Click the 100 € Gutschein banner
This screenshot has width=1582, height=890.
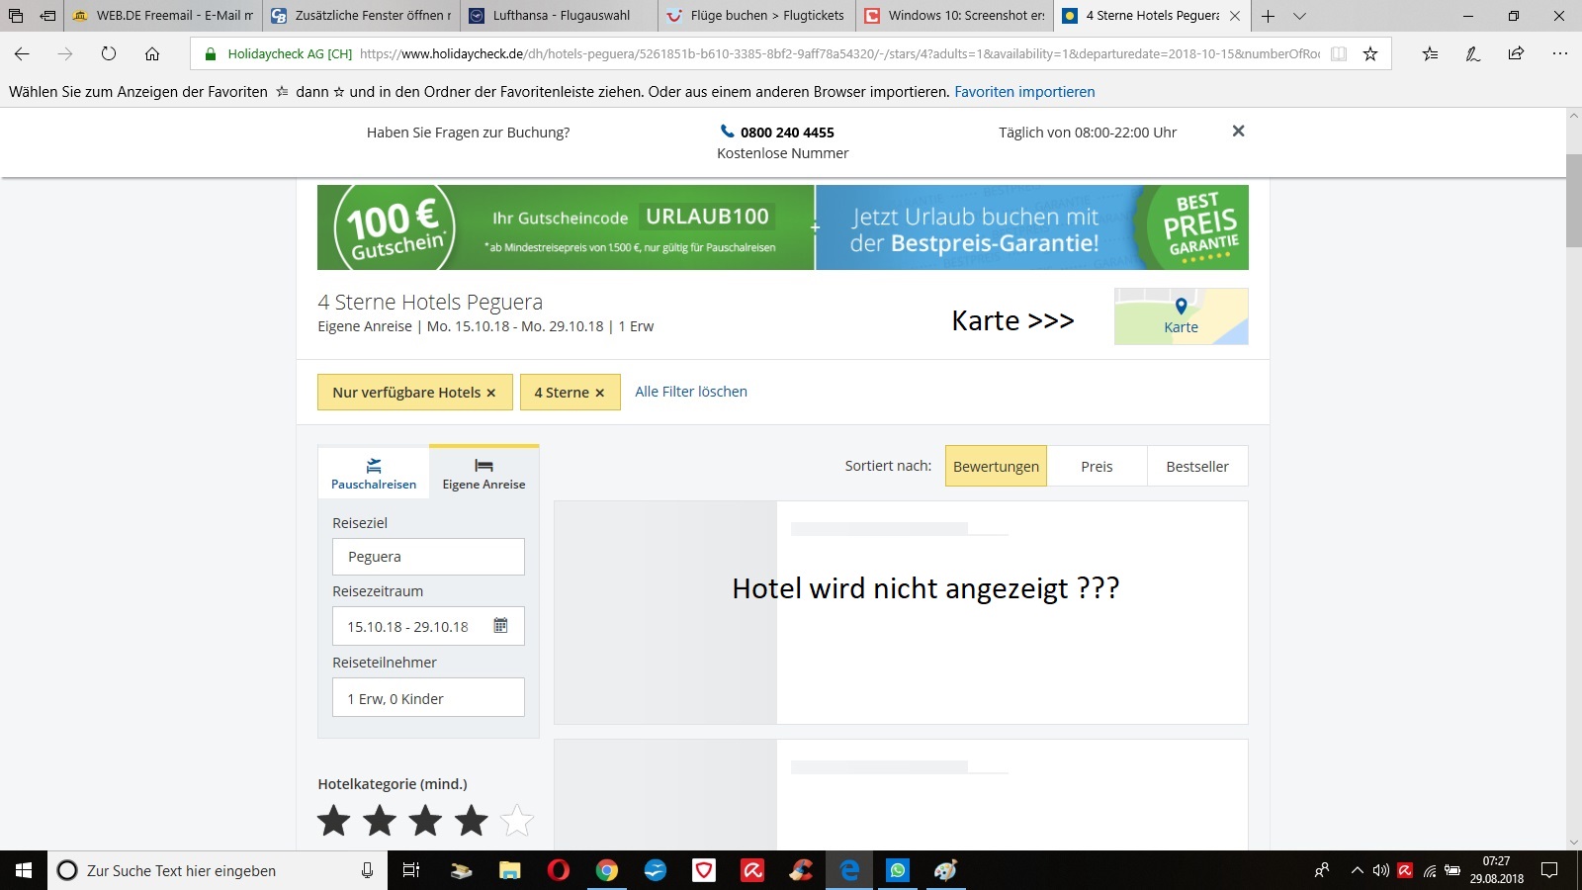coord(566,227)
